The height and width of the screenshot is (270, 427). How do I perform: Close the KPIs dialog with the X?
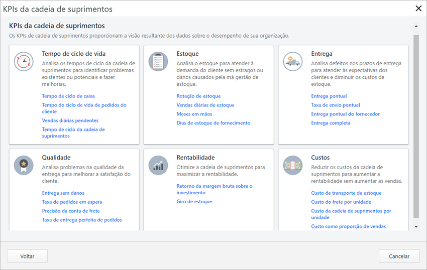418,8
